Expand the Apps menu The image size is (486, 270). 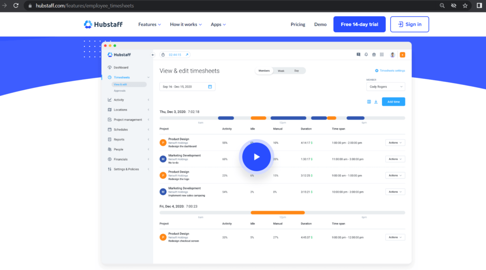218,24
